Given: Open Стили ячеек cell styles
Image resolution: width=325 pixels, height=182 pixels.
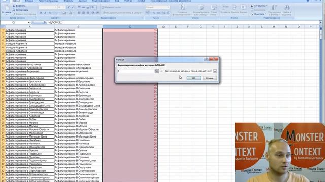Looking at the screenshot, I should pos(213,10).
